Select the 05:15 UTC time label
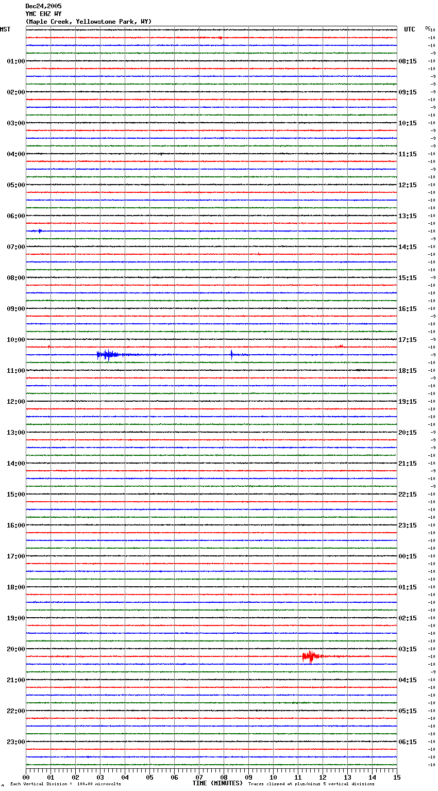438x791 pixels. click(408, 711)
